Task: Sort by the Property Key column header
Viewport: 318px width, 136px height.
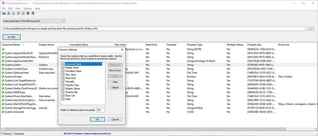Action: click(261, 45)
